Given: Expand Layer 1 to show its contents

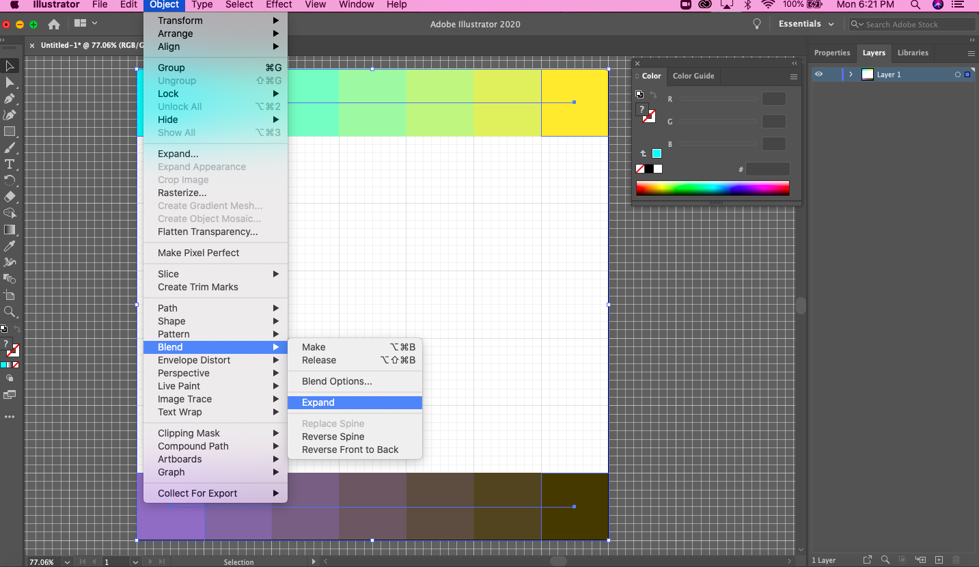Looking at the screenshot, I should (851, 74).
